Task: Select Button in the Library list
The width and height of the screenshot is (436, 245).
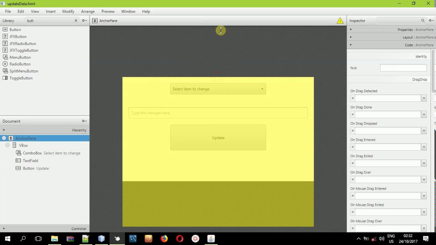Action: [15, 30]
